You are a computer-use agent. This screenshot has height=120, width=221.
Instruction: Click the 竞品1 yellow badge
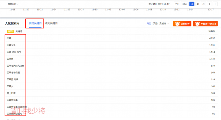click(x=10, y=32)
